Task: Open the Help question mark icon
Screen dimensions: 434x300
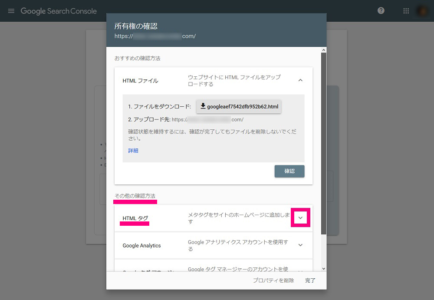Action: point(381,10)
